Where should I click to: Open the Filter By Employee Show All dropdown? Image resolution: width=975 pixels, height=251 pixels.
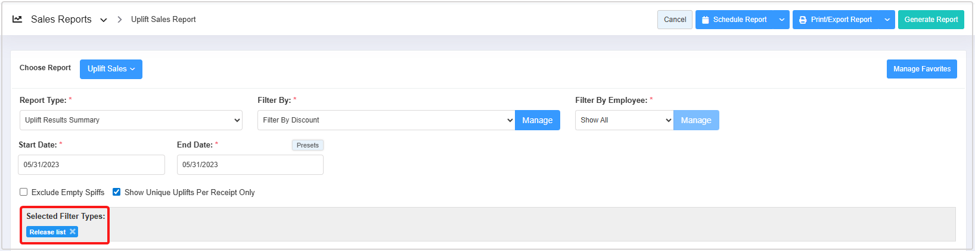pos(623,120)
